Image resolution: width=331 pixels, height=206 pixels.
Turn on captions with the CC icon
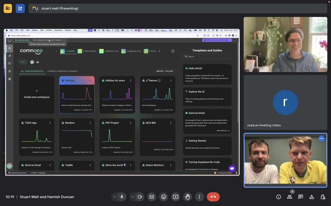(151, 197)
